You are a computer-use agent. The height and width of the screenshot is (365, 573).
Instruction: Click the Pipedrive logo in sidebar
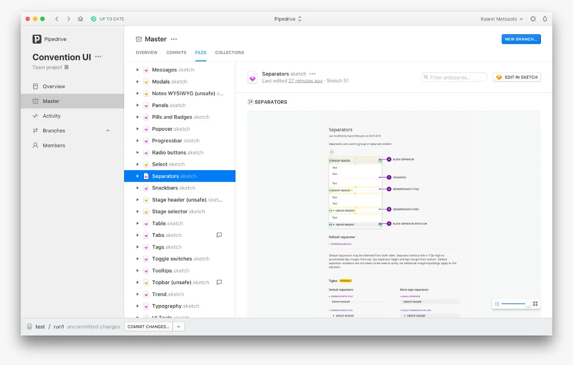point(37,39)
